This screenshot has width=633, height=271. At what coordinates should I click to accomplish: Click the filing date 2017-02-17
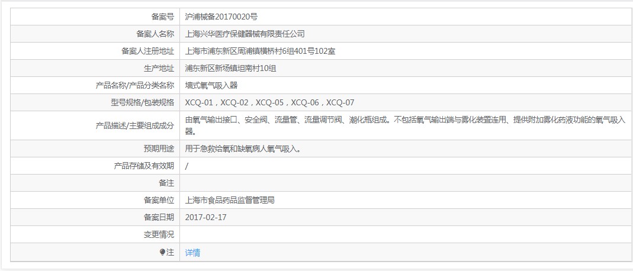coord(206,217)
